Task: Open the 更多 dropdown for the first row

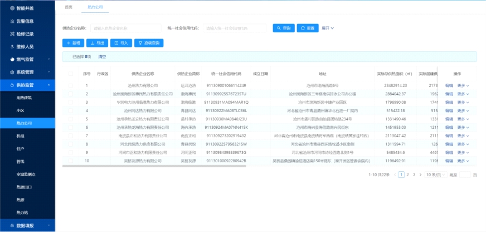Action: [463, 85]
